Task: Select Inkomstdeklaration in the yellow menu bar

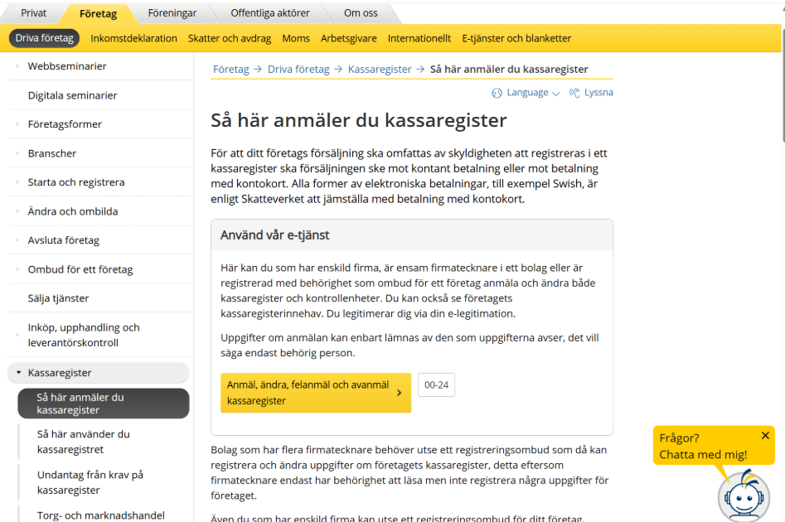Action: pos(133,38)
